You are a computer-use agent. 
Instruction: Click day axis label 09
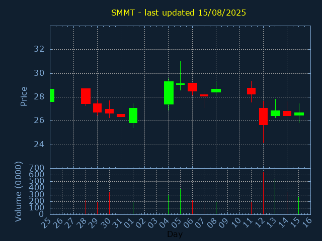223,223
